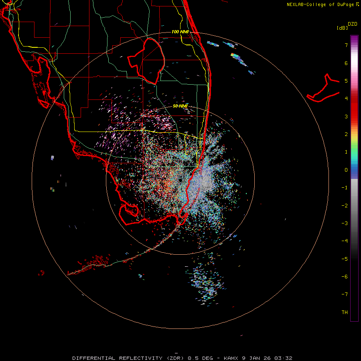
Task: Click the 5 value on the color scale
Action: (346, 81)
